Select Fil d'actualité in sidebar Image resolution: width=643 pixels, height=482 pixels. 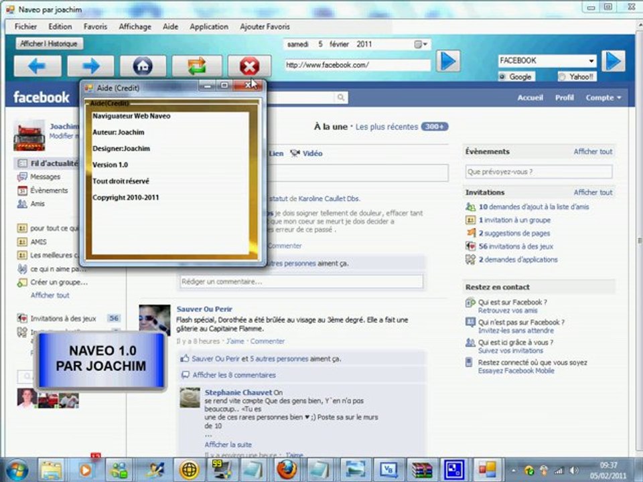click(47, 163)
